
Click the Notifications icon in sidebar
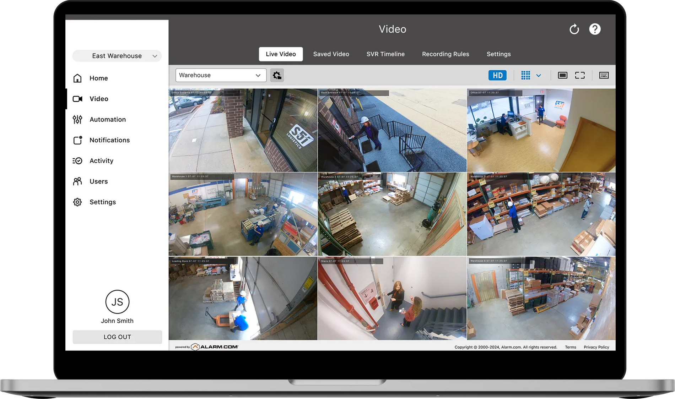tap(77, 140)
